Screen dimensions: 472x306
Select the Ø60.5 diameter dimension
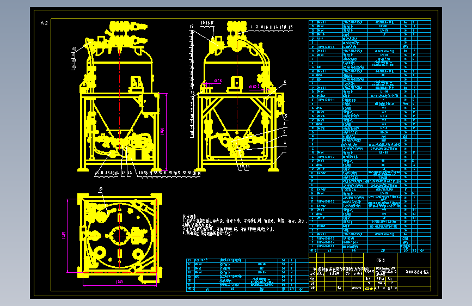(255, 87)
